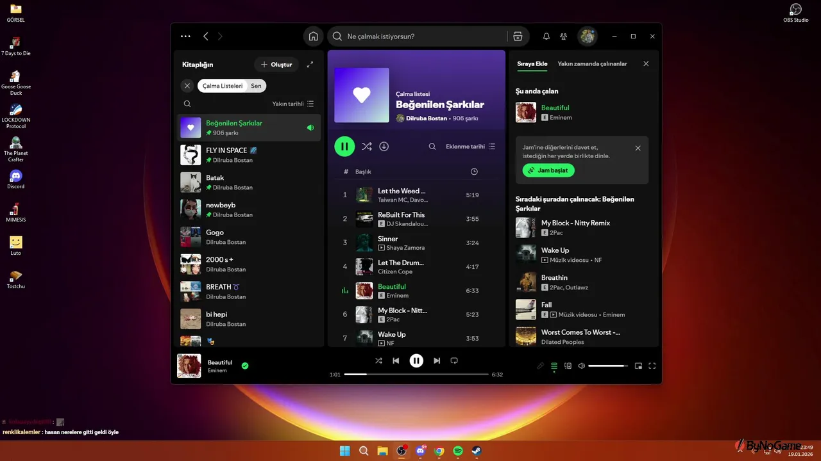This screenshot has width=821, height=461.
Task: Switch to Yakın zamanda çalınanlar tab
Action: click(x=592, y=64)
